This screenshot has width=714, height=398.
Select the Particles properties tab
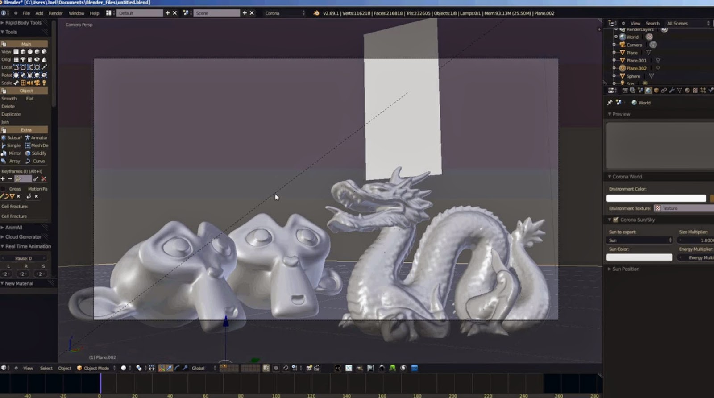click(x=703, y=91)
